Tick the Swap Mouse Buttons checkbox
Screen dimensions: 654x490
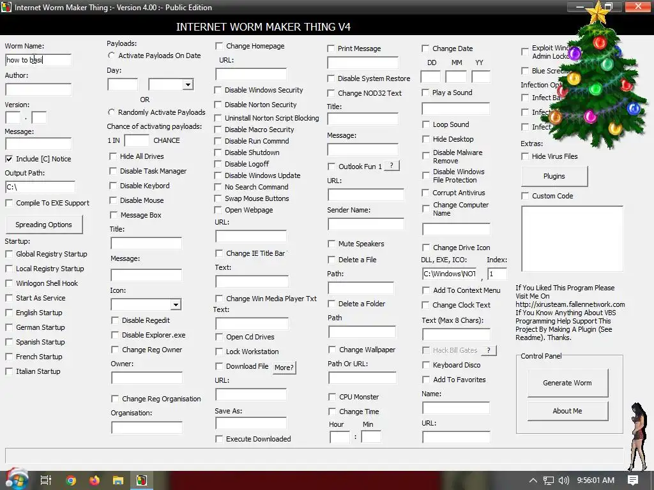point(218,198)
